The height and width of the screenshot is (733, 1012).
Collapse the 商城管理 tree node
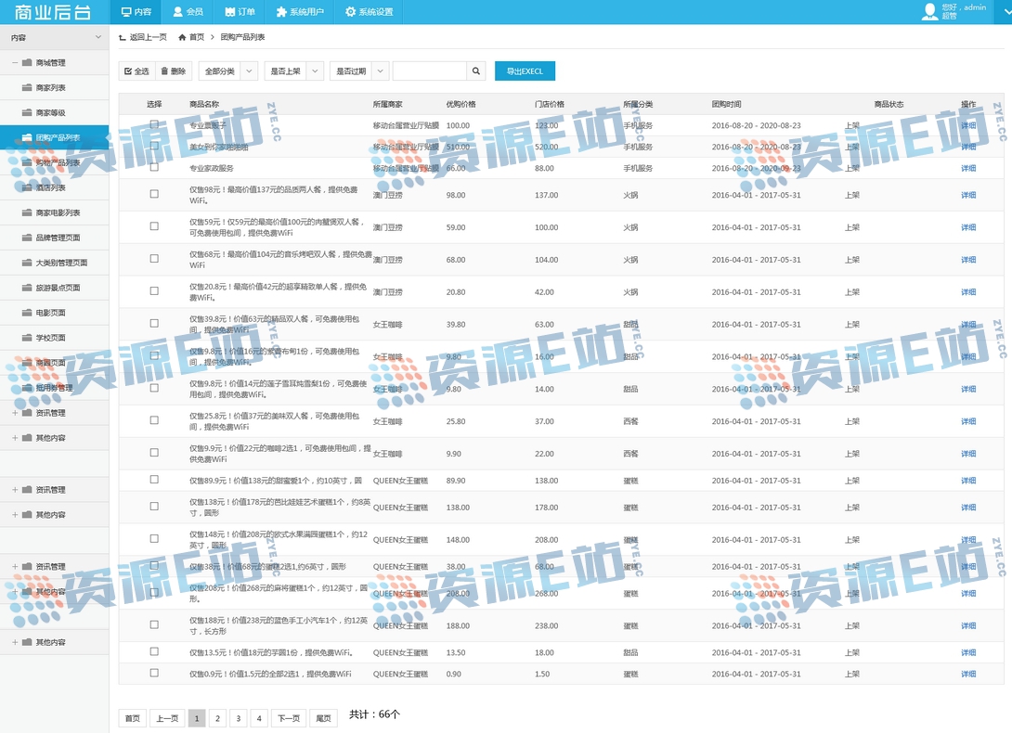click(x=15, y=63)
